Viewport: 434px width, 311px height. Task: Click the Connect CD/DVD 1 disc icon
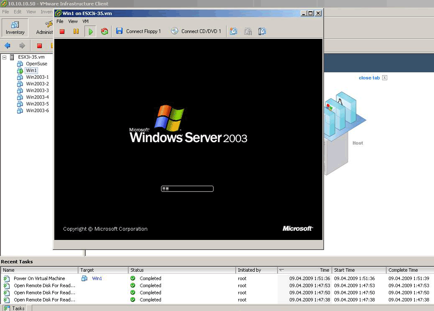point(174,31)
